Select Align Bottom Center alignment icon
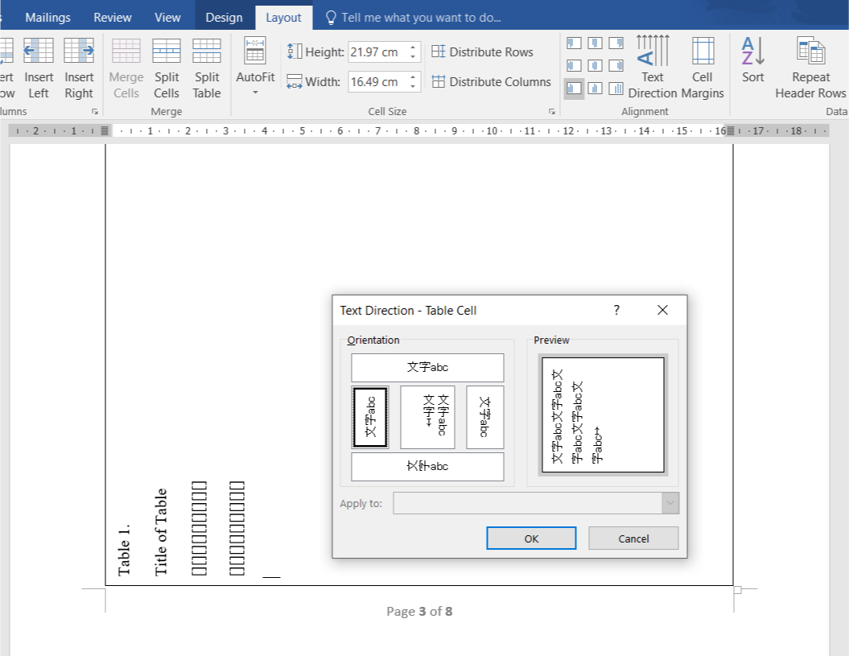Image resolution: width=849 pixels, height=656 pixels. point(595,89)
